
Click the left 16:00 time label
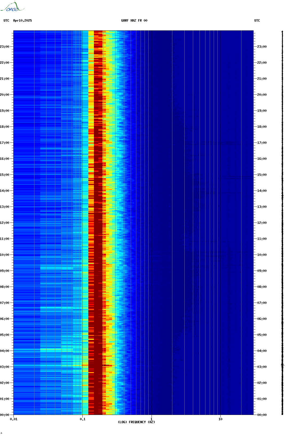click(5, 159)
